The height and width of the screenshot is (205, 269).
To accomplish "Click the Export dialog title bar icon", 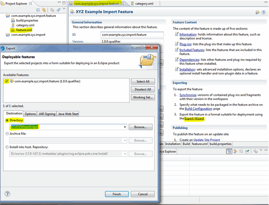I will 3,49.
